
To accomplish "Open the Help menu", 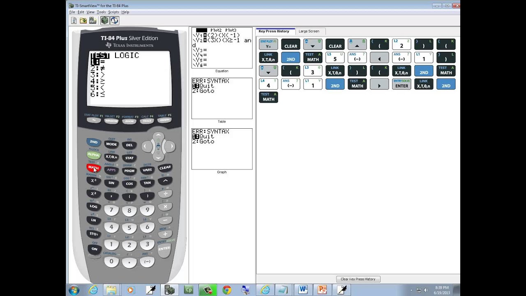I will click(x=125, y=12).
